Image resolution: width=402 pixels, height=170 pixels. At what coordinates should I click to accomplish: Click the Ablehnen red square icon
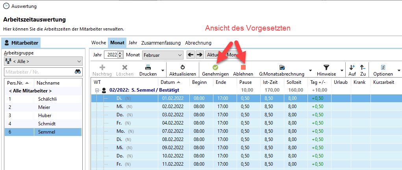click(x=243, y=67)
